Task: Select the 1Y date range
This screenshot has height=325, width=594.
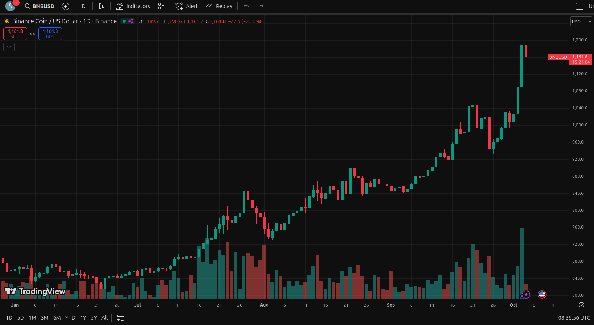Action: tap(83, 318)
